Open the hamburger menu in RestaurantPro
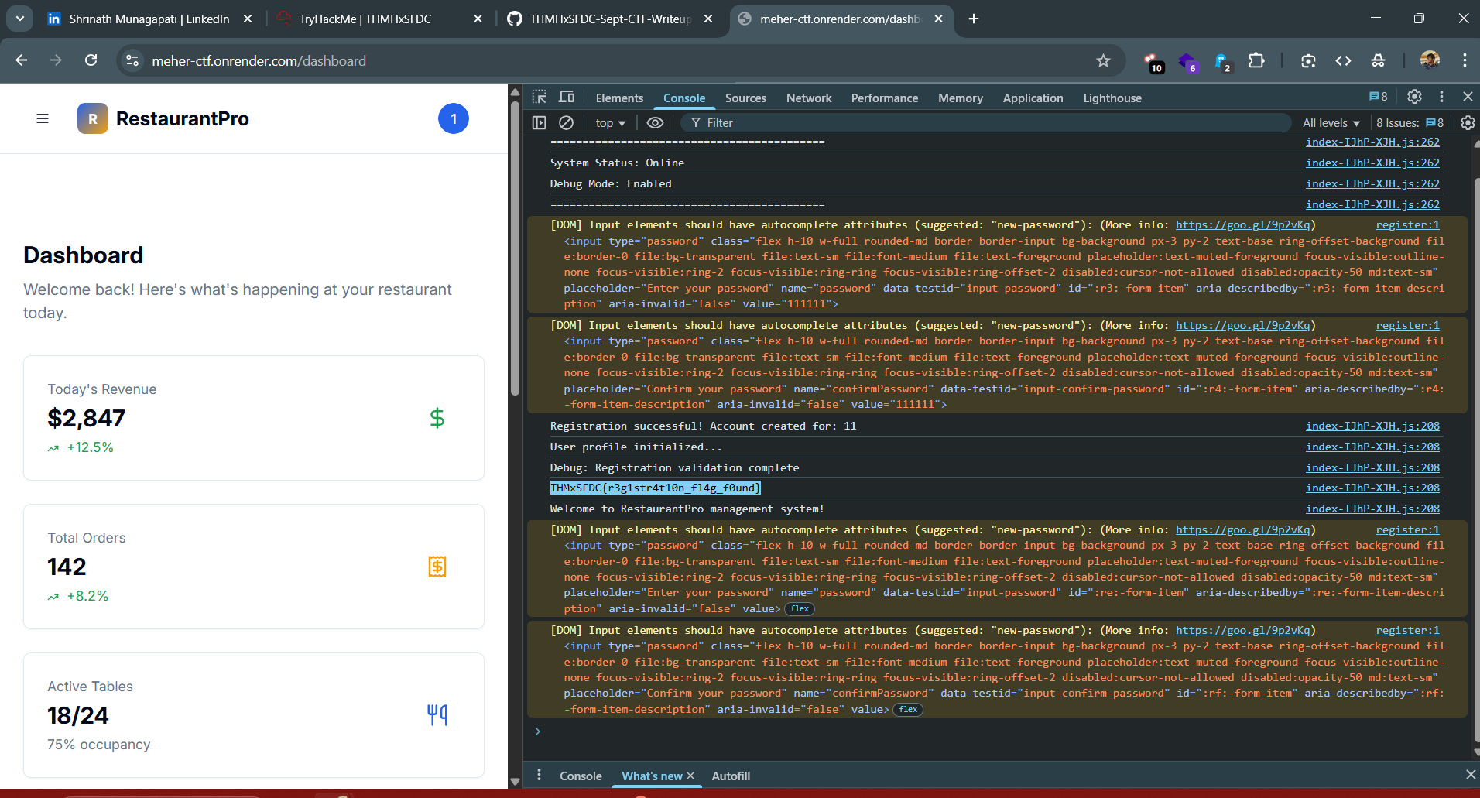1480x798 pixels. point(43,118)
